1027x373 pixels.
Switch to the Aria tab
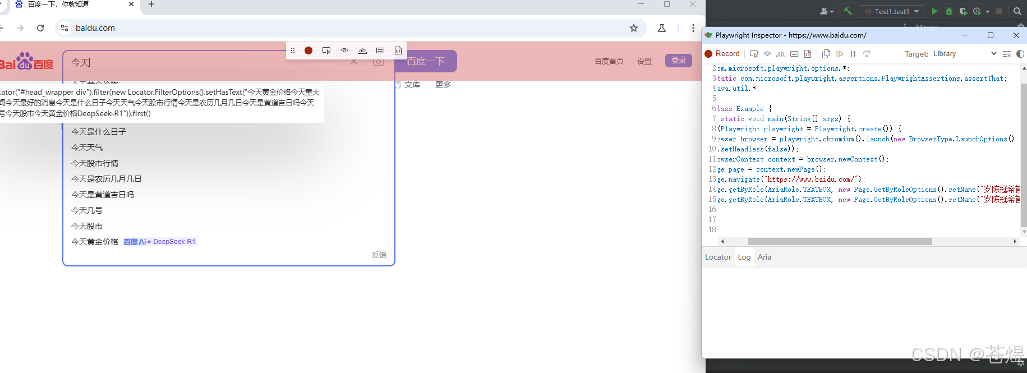765,257
